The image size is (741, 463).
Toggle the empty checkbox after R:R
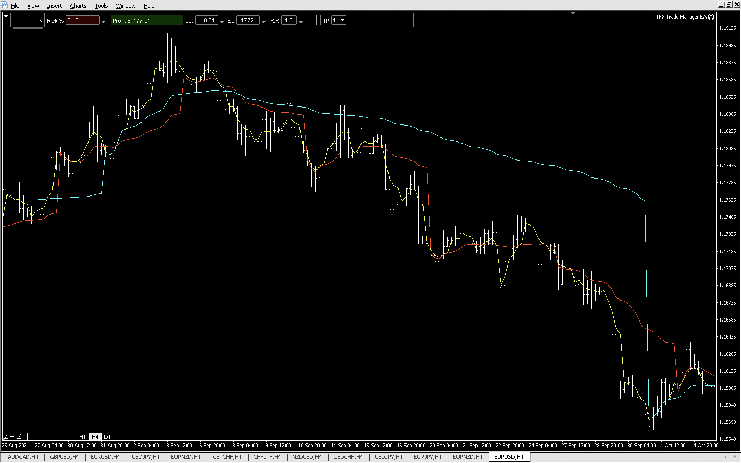tap(311, 20)
